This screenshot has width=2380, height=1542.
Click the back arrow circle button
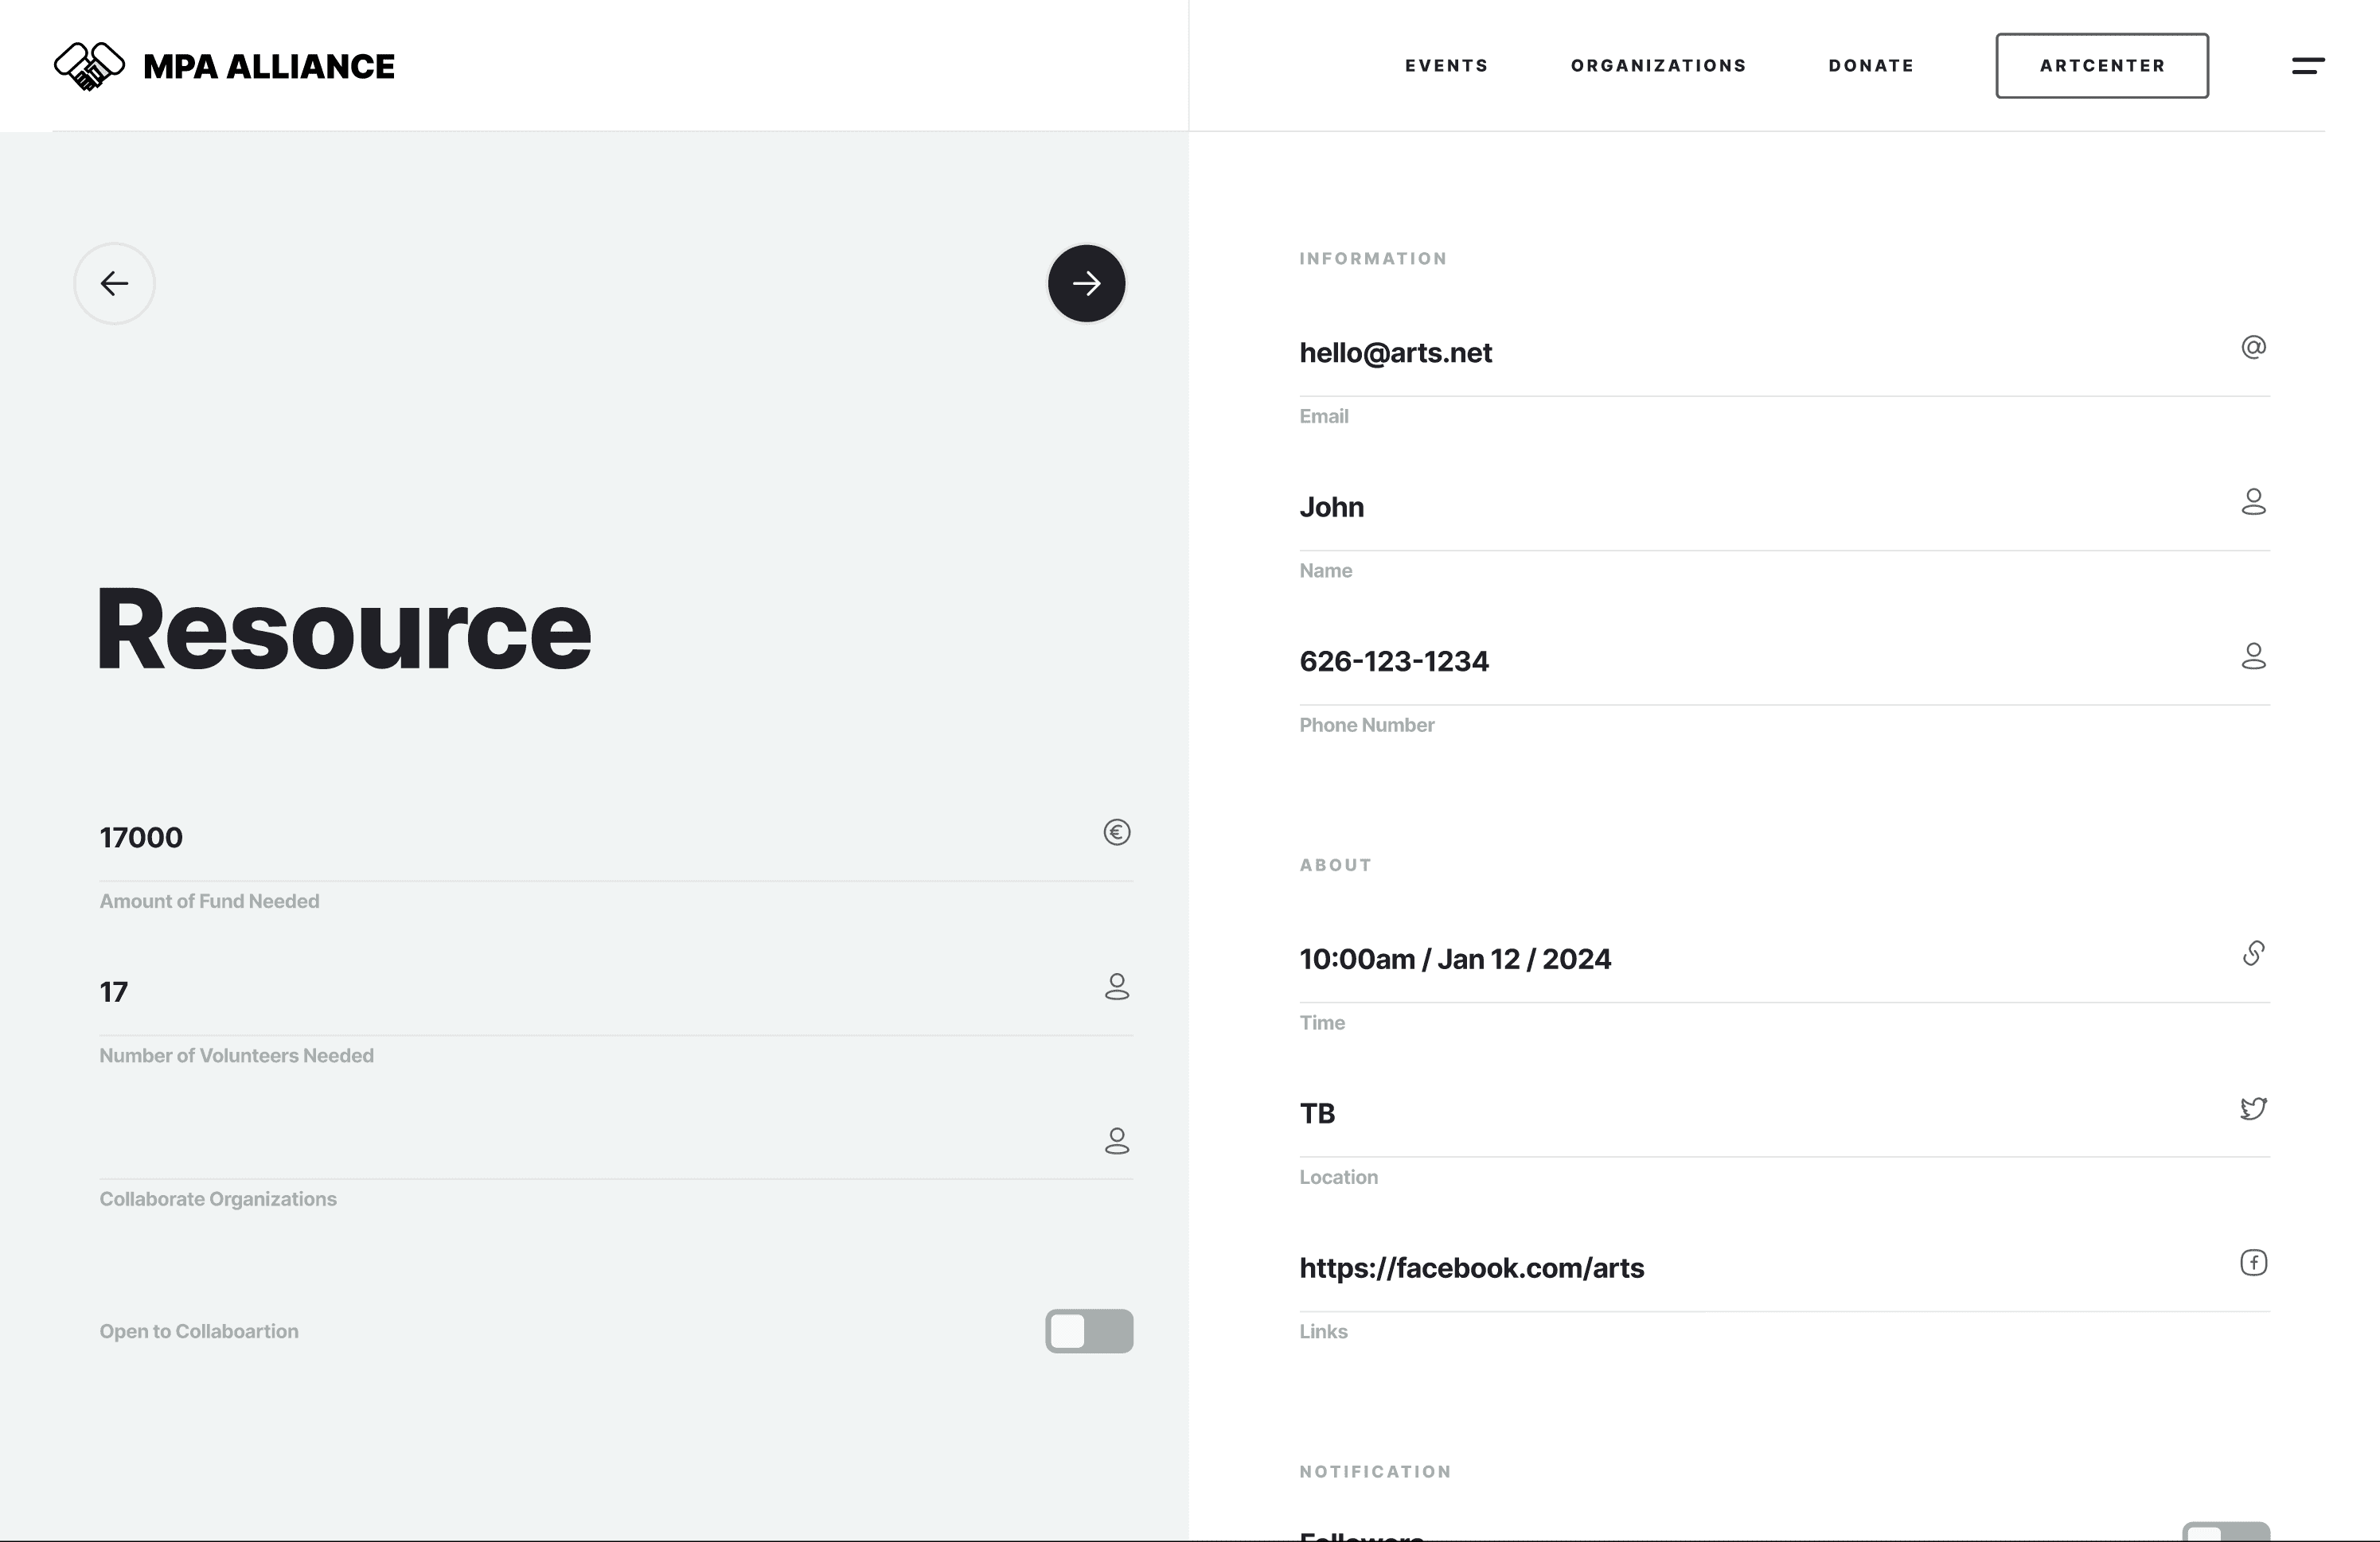(114, 284)
